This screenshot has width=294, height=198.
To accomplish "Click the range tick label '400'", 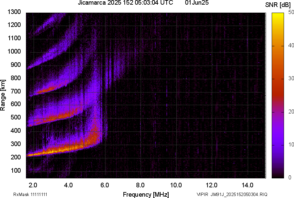I will (16, 130).
